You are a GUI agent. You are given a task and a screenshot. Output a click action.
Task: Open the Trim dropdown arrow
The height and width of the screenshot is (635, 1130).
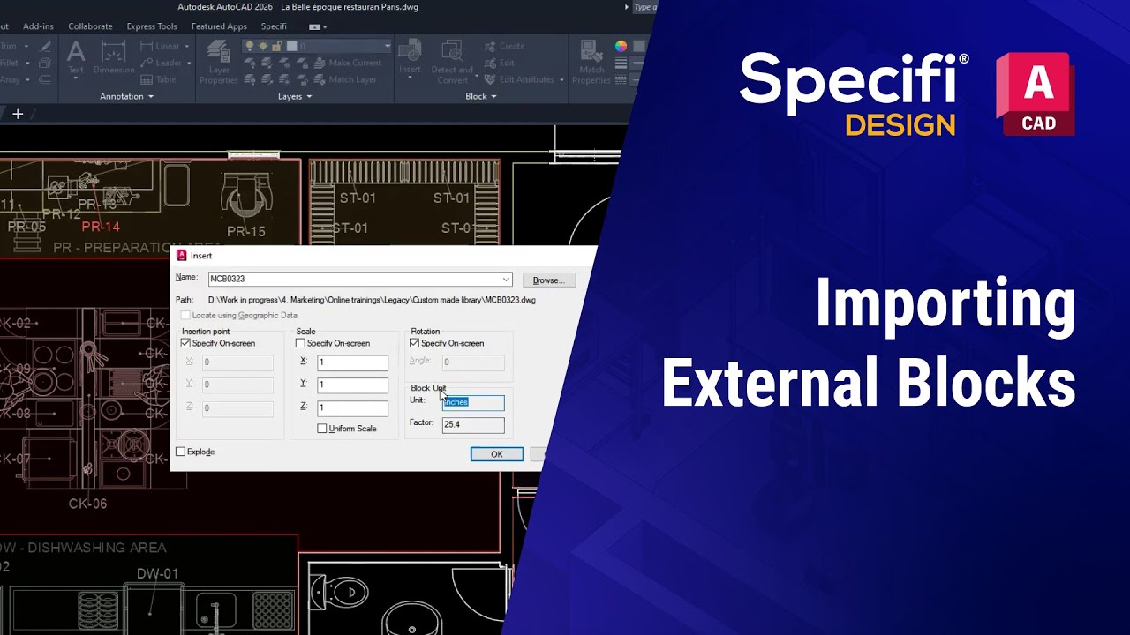coord(27,46)
